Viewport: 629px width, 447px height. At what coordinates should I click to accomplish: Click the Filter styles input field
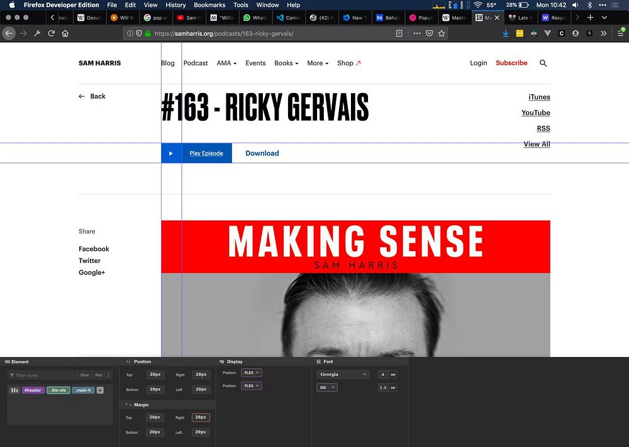pos(43,375)
